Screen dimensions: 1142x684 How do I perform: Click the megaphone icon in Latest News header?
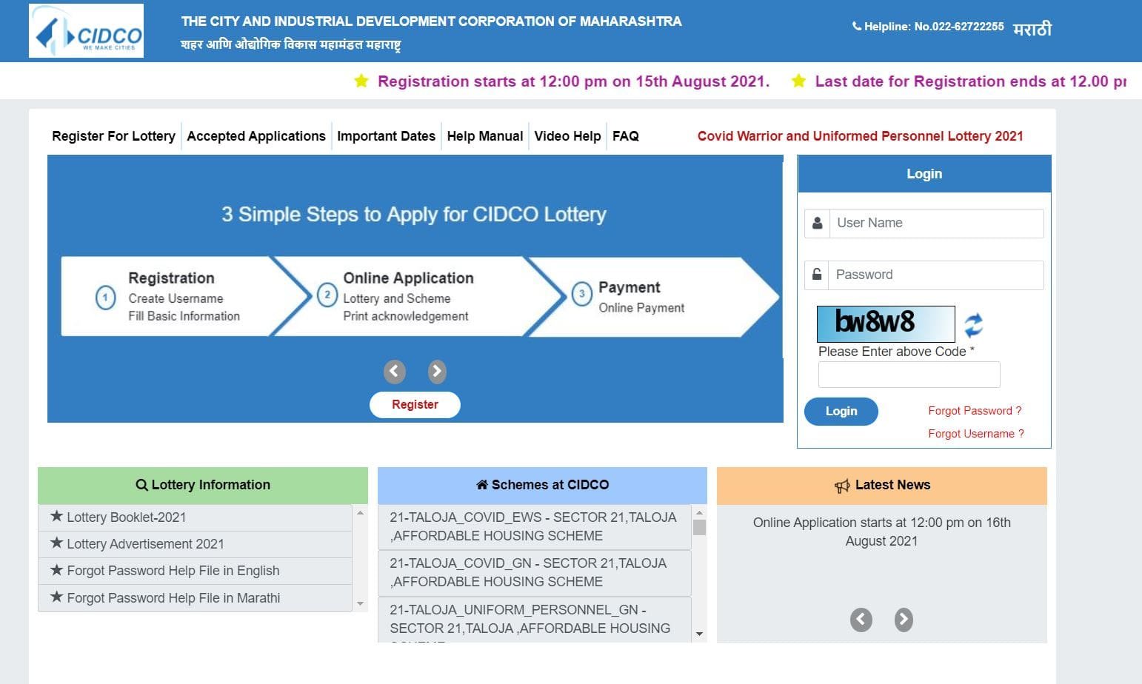tap(842, 486)
